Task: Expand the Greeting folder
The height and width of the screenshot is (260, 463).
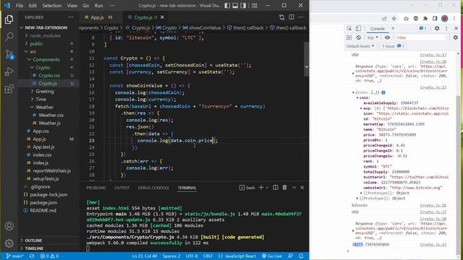Action: pyautogui.click(x=45, y=92)
